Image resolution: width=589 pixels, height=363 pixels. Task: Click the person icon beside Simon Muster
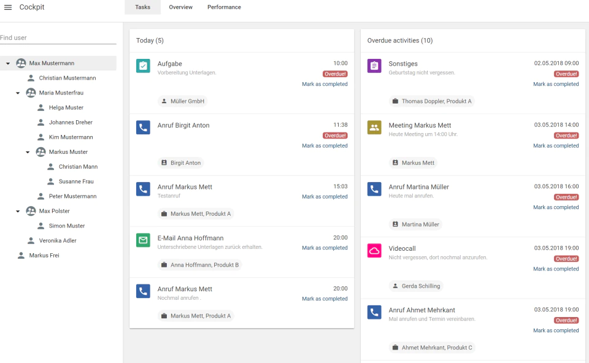point(41,226)
